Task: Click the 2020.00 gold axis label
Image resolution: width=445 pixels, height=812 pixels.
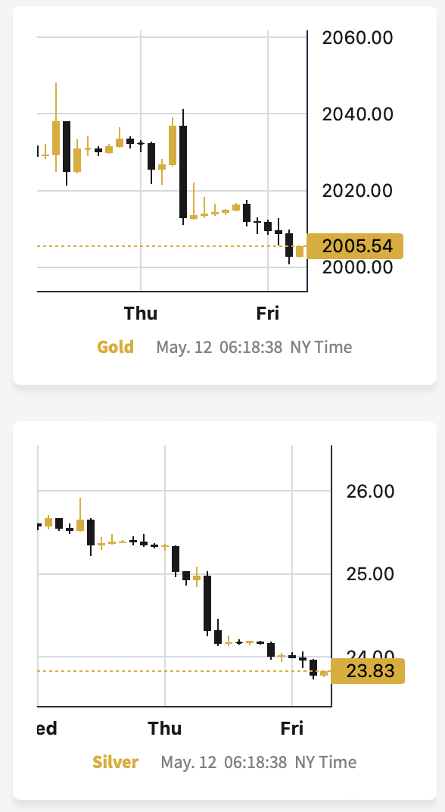Action: coord(357,191)
